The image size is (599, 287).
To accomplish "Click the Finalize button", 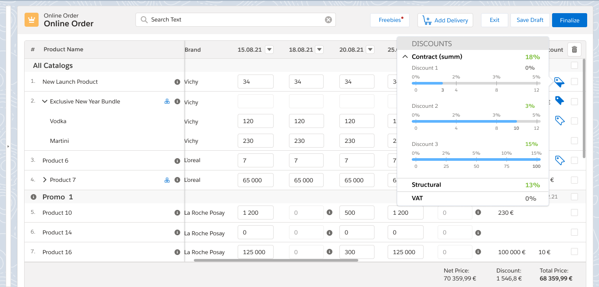I will (x=569, y=20).
